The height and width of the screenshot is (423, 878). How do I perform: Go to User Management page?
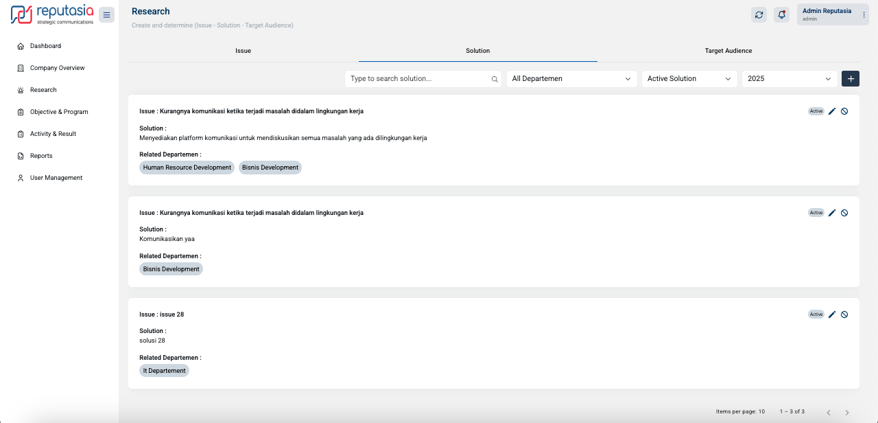[56, 178]
